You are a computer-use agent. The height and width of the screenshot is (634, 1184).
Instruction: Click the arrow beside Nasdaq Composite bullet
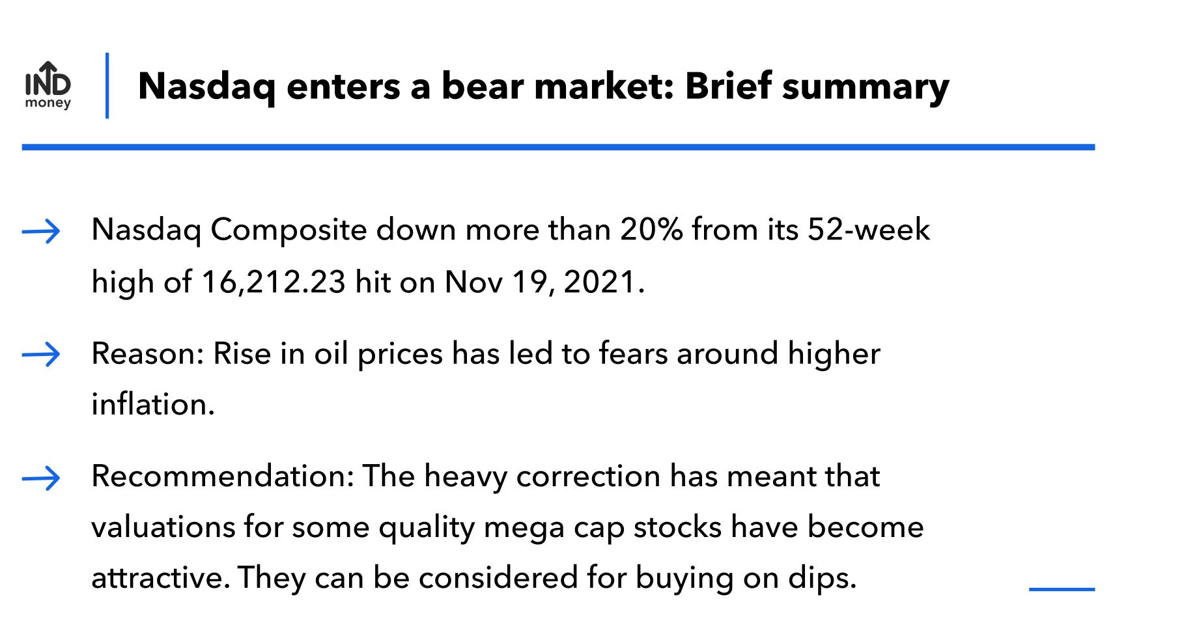click(41, 231)
